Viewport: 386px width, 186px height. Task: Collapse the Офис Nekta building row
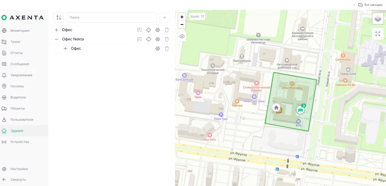pos(56,39)
